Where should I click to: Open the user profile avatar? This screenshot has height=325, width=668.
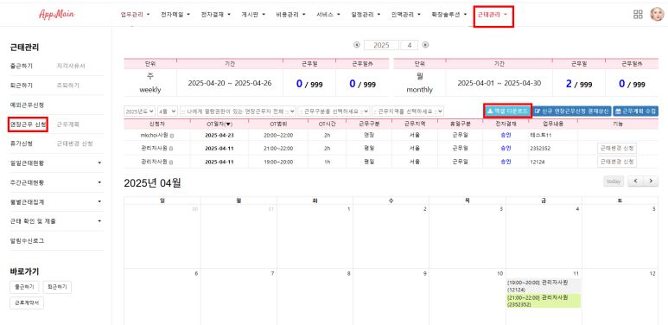[657, 14]
